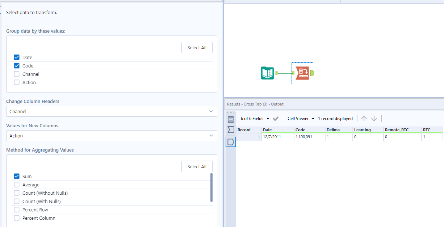Screen dimensions: 444x227
Task: Go to previous record using the up arrow
Action: pos(364,118)
